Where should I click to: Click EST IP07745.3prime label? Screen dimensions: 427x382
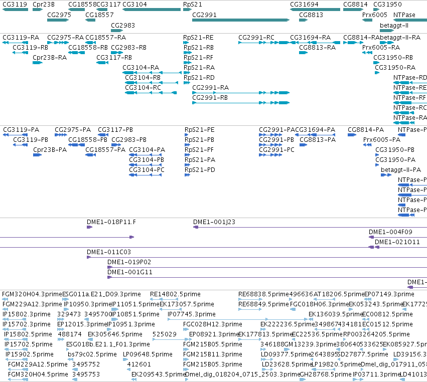pyautogui.click(x=192, y=314)
